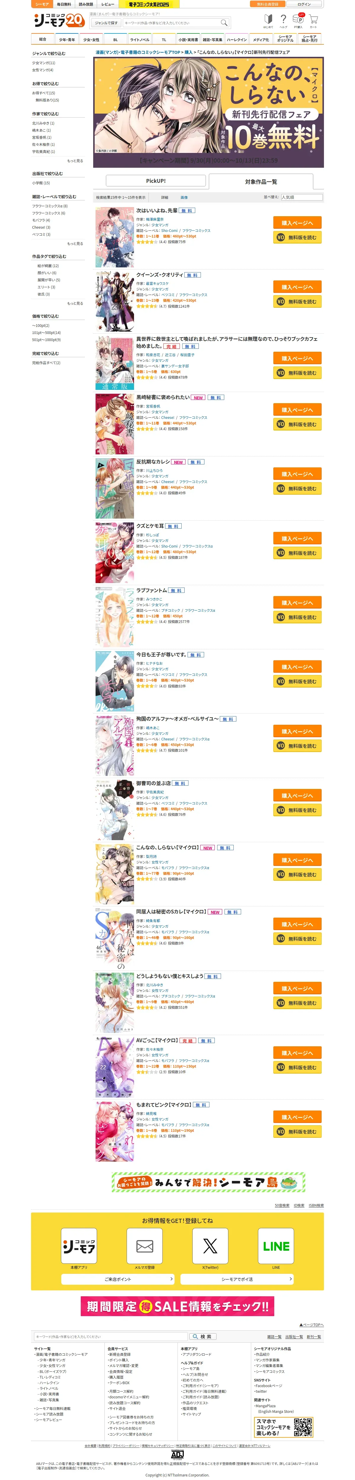Screen dimensions: 355x1480
Task: Click the PT購入 points icon
Action: pos(298,21)
